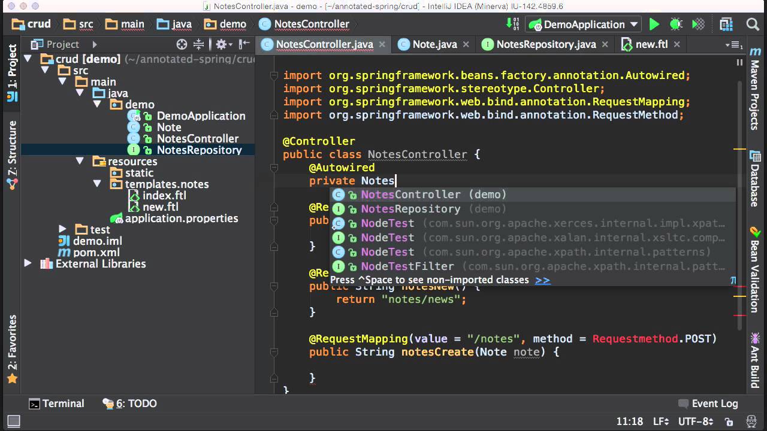Toggle the 7: Structure tool window
The width and height of the screenshot is (767, 431).
point(12,156)
